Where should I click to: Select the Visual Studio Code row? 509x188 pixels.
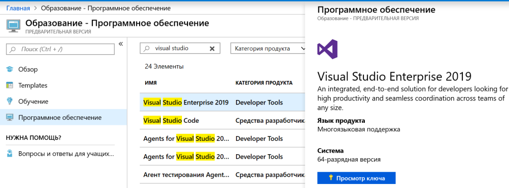pyautogui.click(x=222, y=120)
